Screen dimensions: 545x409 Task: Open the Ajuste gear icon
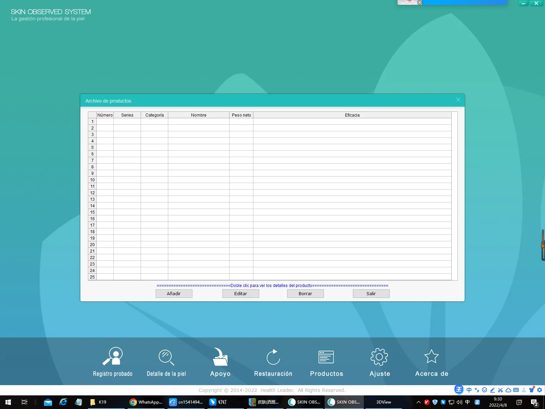coord(379,357)
